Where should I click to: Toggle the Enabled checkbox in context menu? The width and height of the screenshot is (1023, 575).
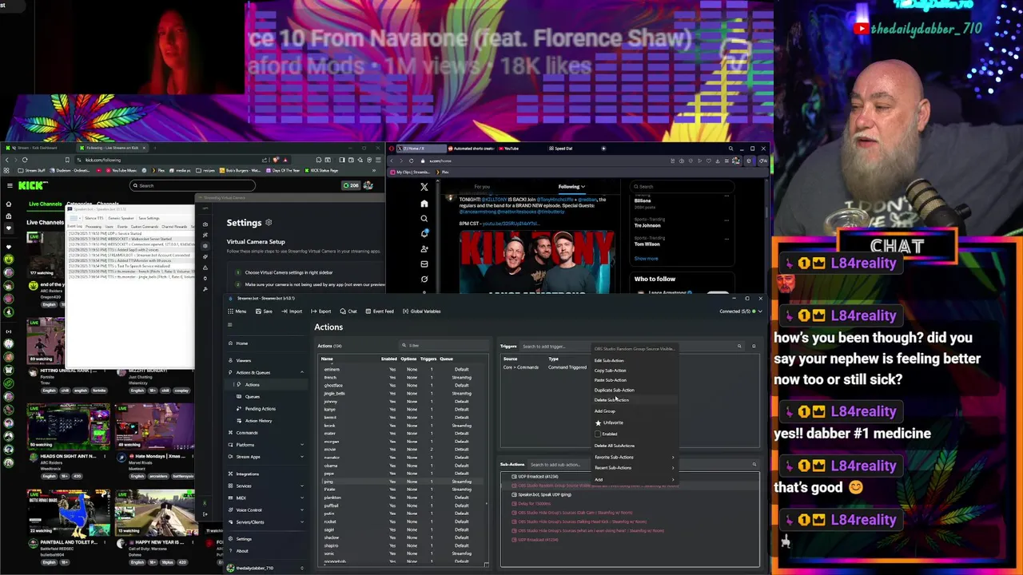pos(598,434)
